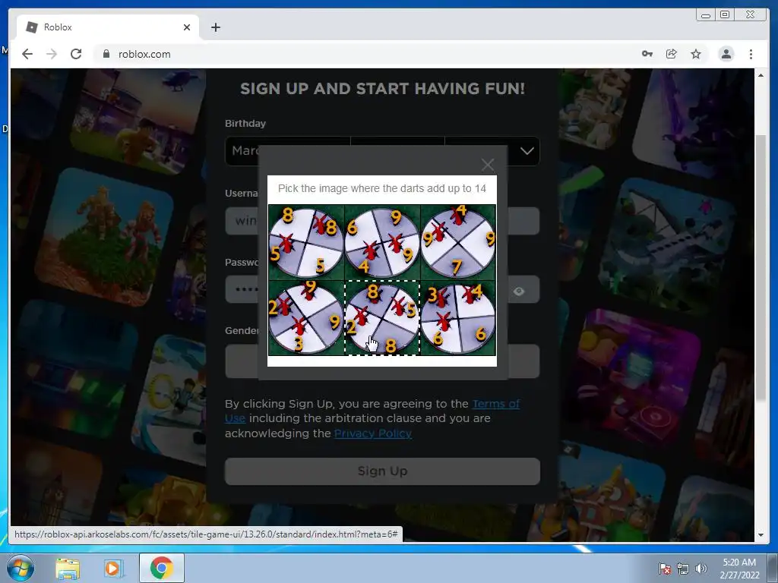Open Chrome three-dot menu

click(x=751, y=54)
